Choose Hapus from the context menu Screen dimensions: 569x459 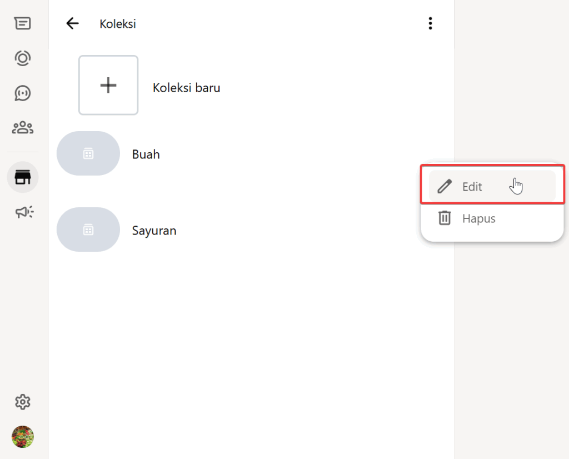coord(478,218)
